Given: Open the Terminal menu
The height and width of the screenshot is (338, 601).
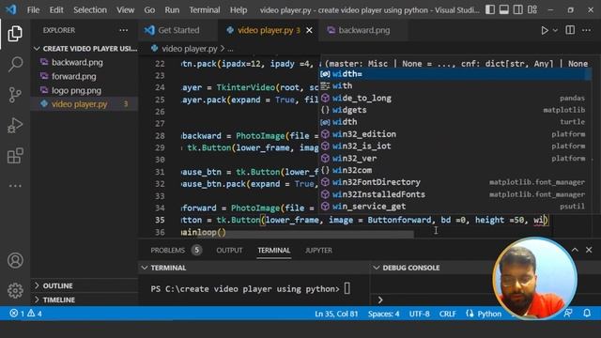Looking at the screenshot, I should point(205,10).
